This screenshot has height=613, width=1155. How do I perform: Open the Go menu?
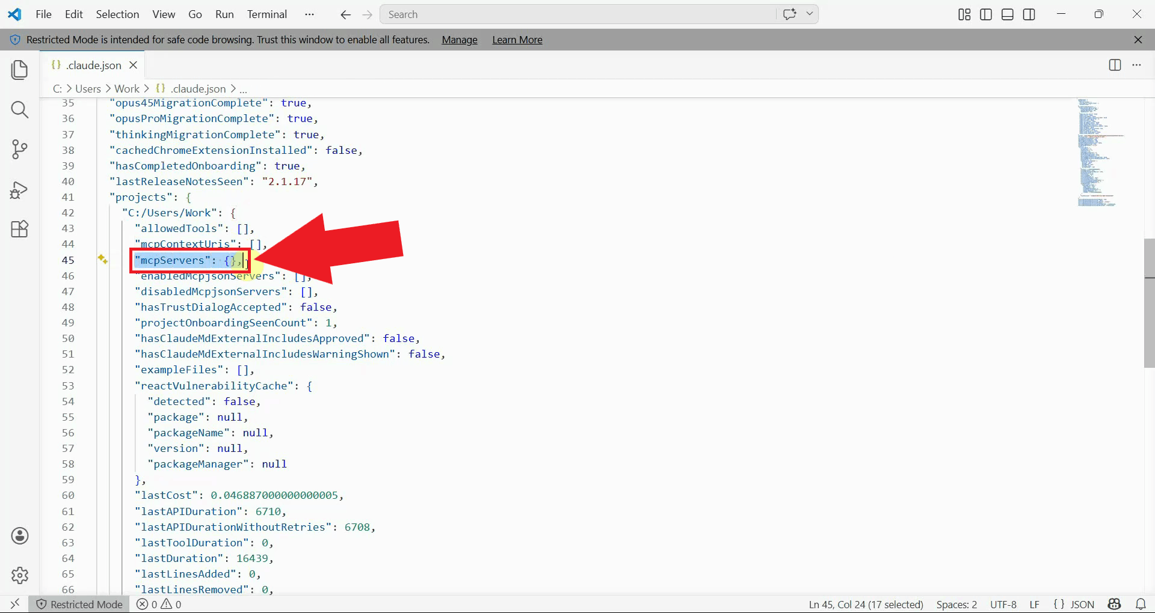[x=195, y=14]
